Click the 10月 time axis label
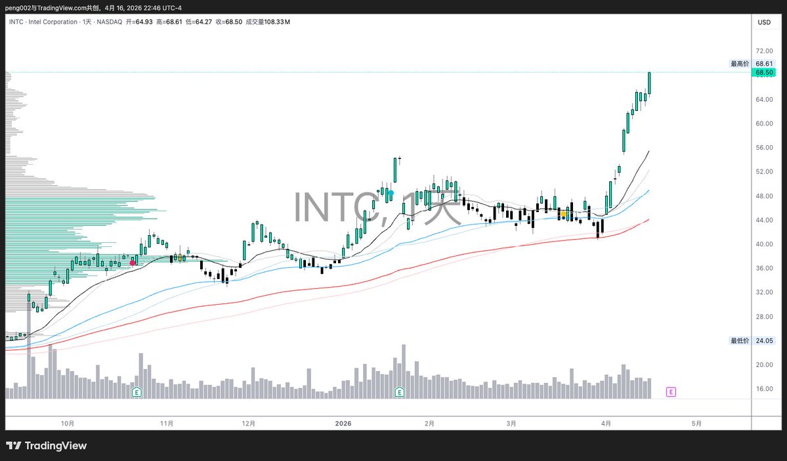Image resolution: width=787 pixels, height=461 pixels. [x=67, y=424]
